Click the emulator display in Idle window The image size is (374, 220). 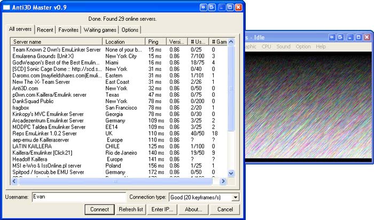(x=309, y=107)
